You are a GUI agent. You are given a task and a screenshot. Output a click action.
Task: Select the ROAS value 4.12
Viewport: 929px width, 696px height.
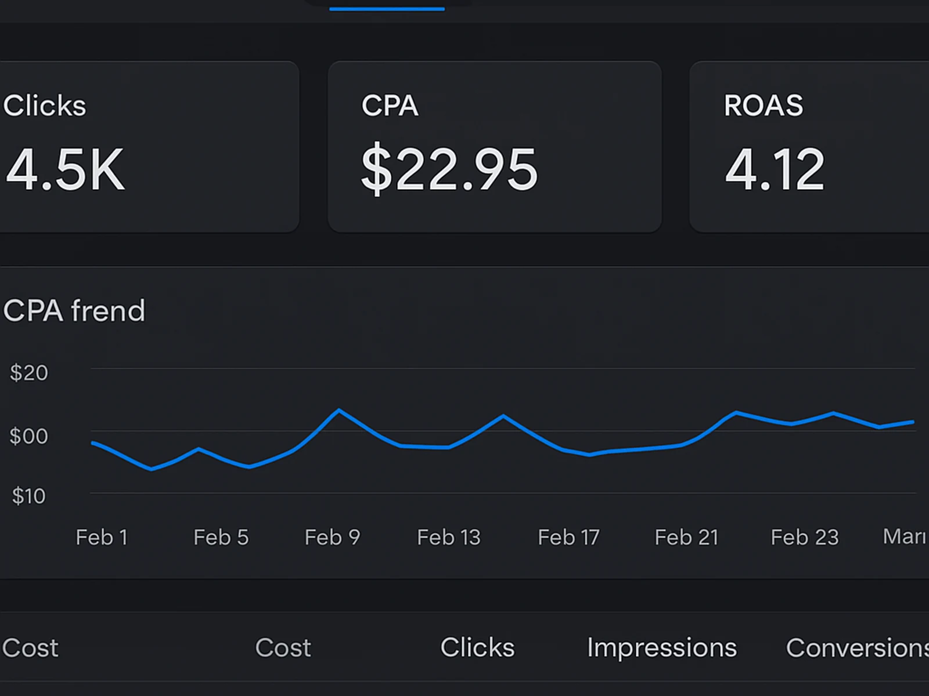click(776, 168)
